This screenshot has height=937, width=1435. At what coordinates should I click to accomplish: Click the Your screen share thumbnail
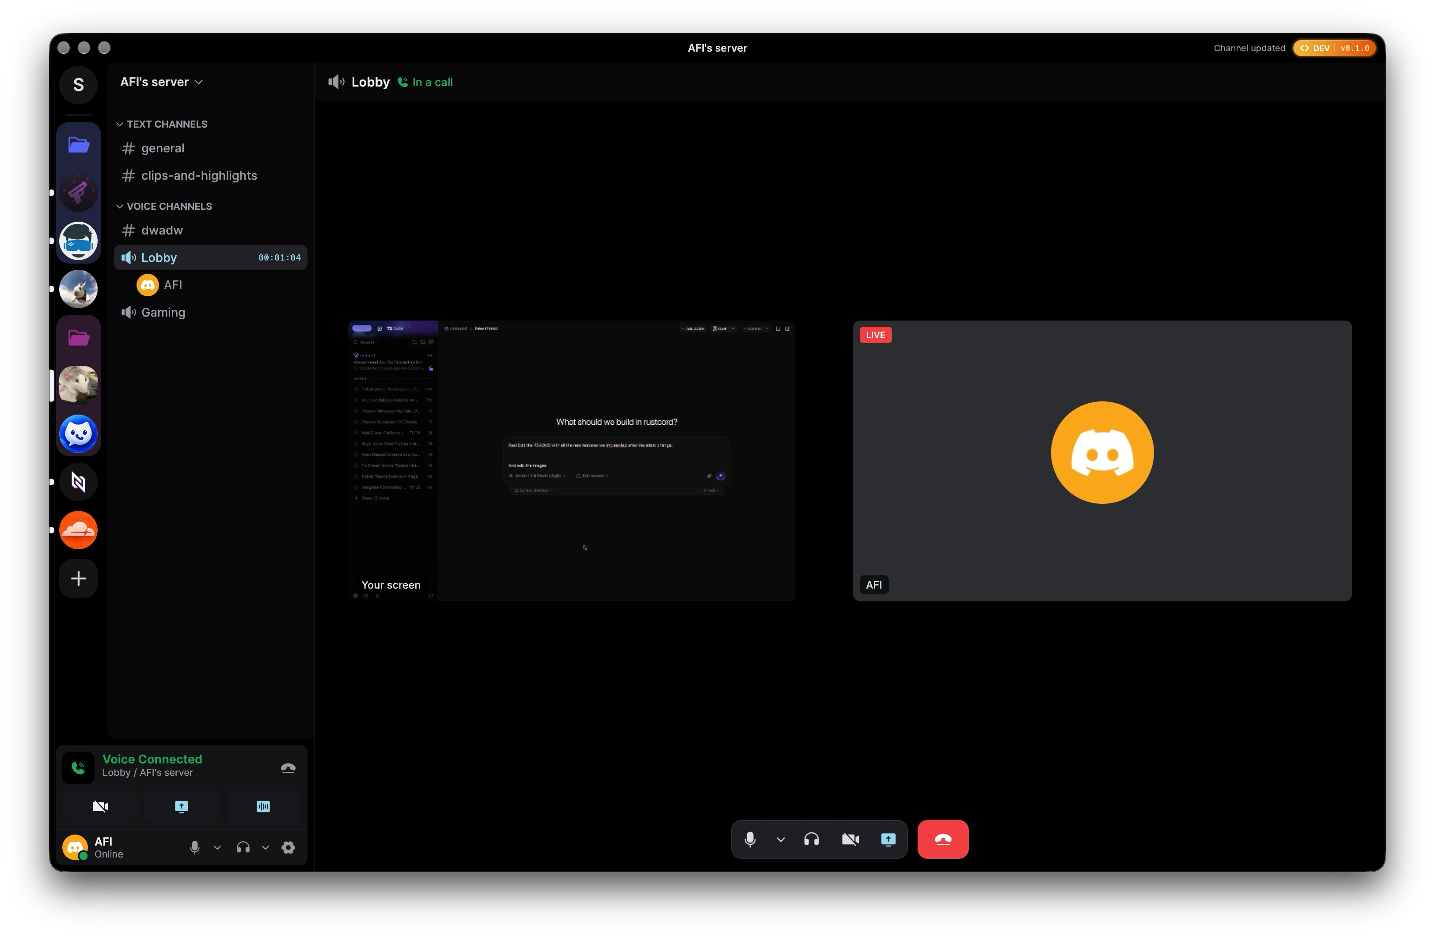(572, 461)
